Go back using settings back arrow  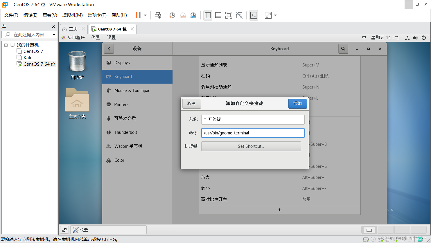coord(109,49)
